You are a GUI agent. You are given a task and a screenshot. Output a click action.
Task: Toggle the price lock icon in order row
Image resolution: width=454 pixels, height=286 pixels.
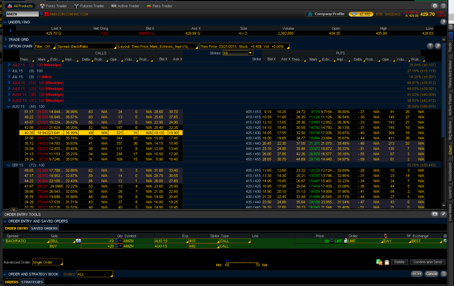click(345, 241)
